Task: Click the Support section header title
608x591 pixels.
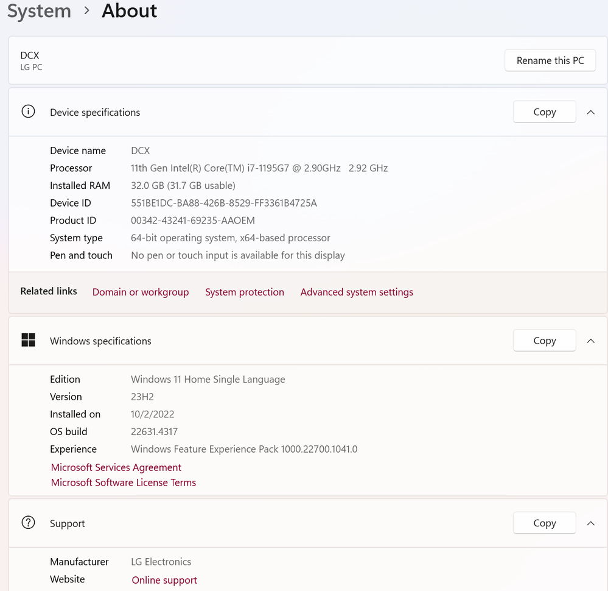Action: pyautogui.click(x=67, y=523)
